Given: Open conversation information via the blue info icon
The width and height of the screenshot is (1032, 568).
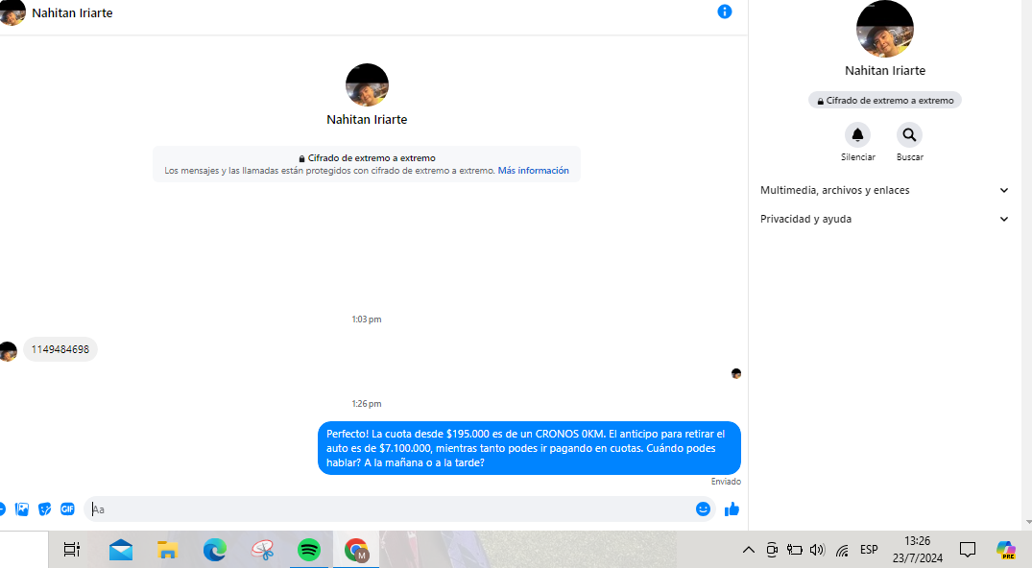Looking at the screenshot, I should (724, 12).
